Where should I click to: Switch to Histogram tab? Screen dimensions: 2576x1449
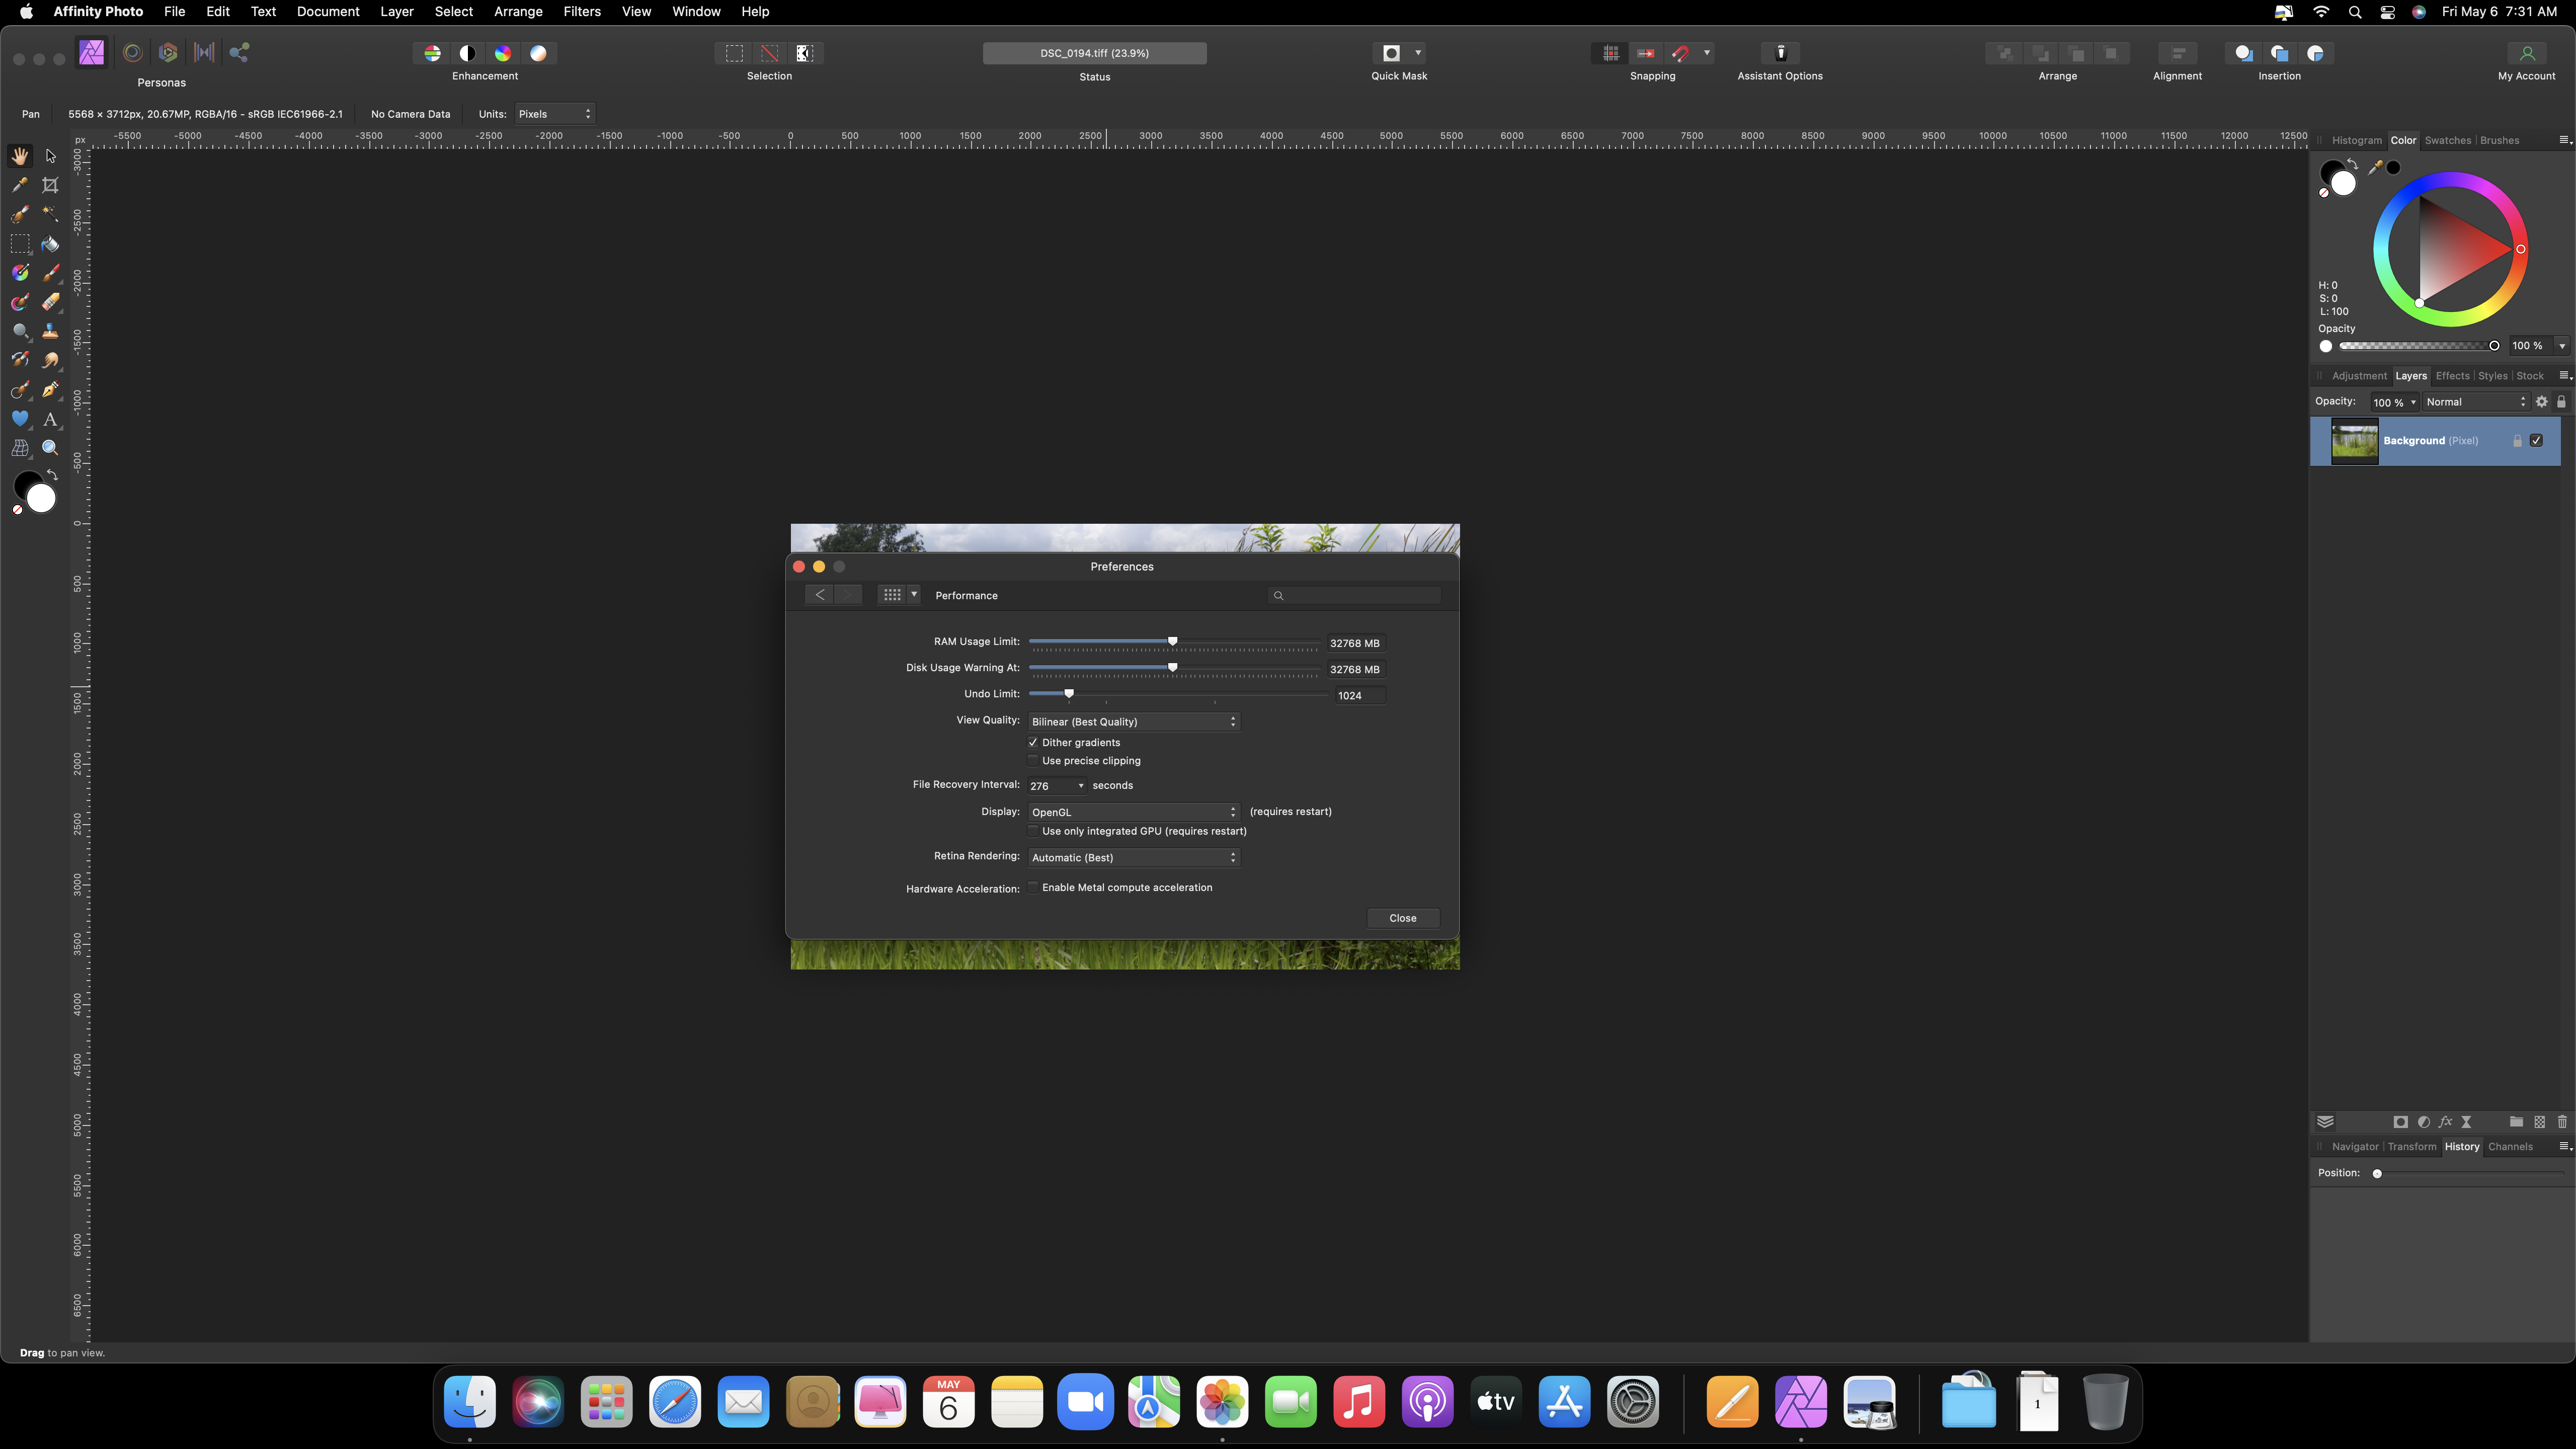pos(2356,140)
